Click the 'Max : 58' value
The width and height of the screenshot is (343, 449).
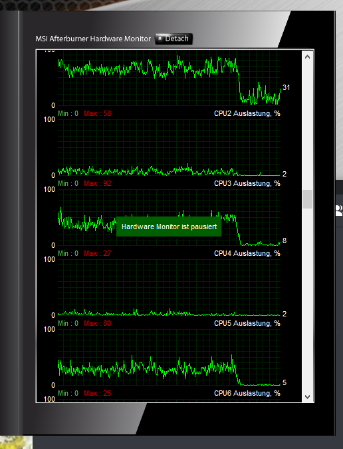click(x=98, y=113)
